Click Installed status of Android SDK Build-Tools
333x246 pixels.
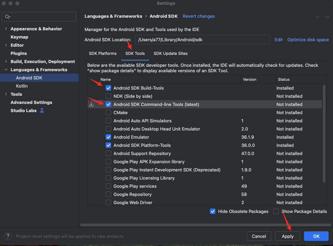click(285, 88)
